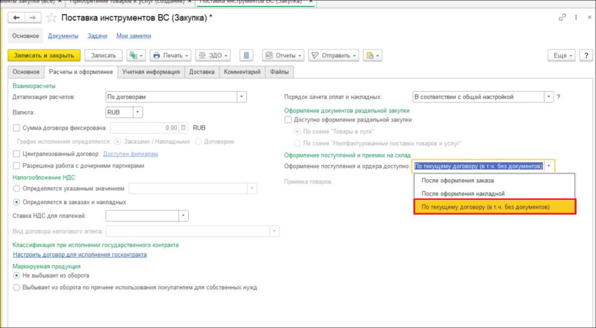
Task: Open the yellow folder icon dropdown
Action: coord(372,55)
